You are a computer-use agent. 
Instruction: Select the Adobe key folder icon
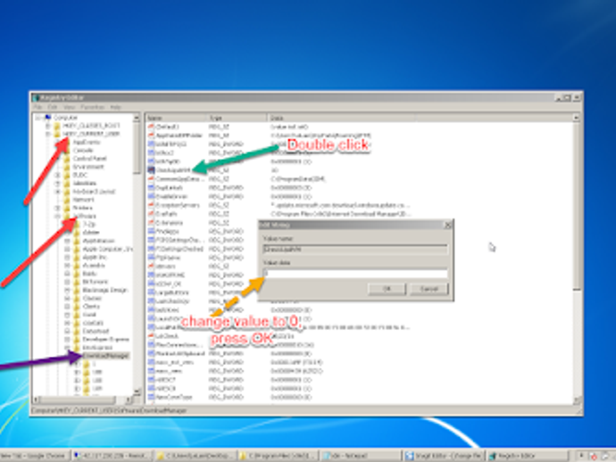pos(77,233)
